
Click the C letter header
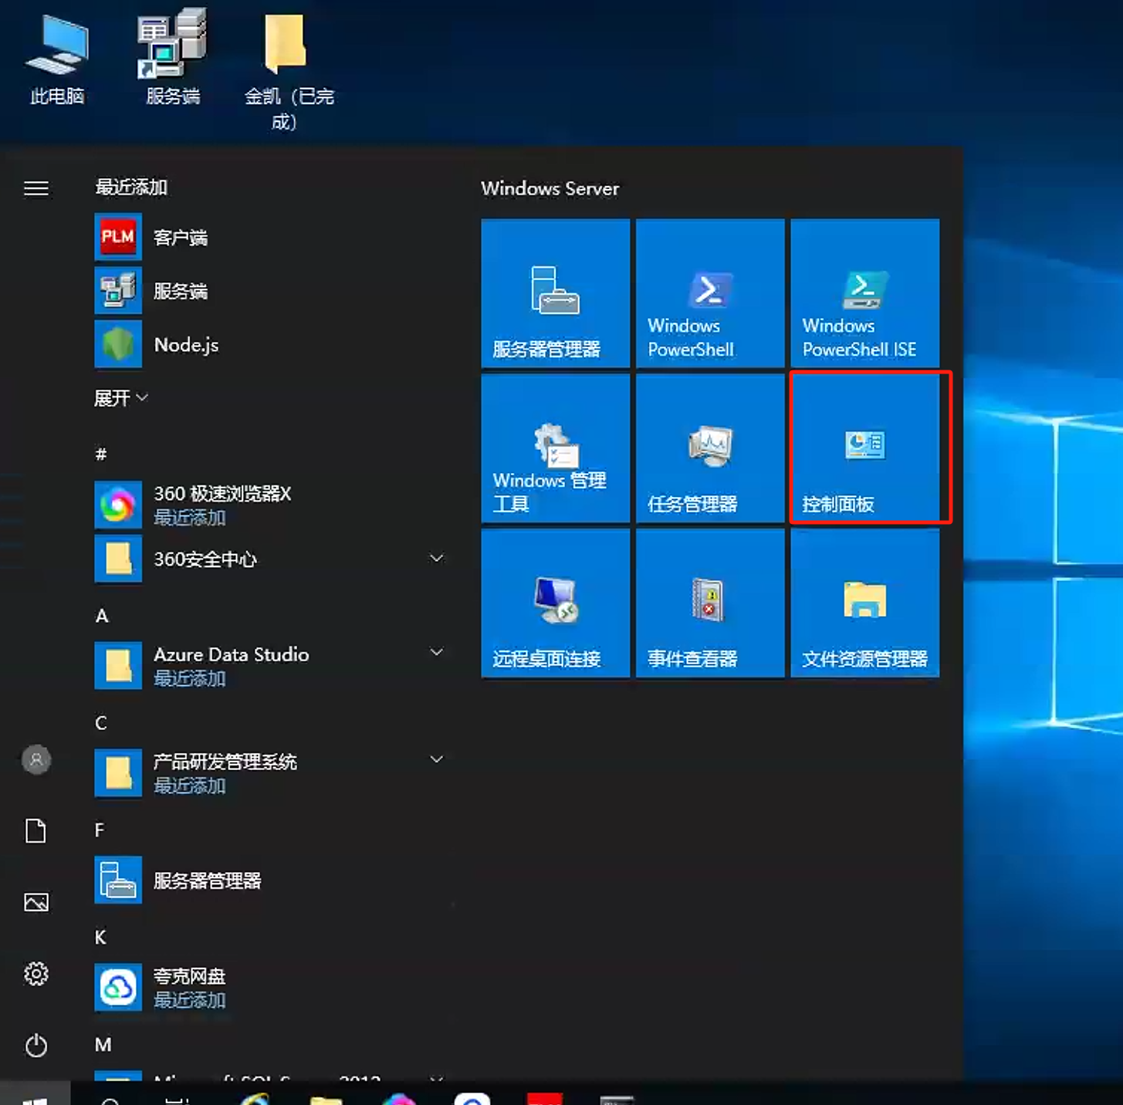pos(101,723)
